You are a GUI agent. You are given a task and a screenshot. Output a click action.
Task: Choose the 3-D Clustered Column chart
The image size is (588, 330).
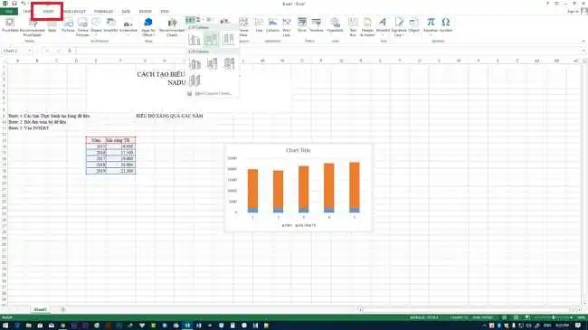point(194,64)
